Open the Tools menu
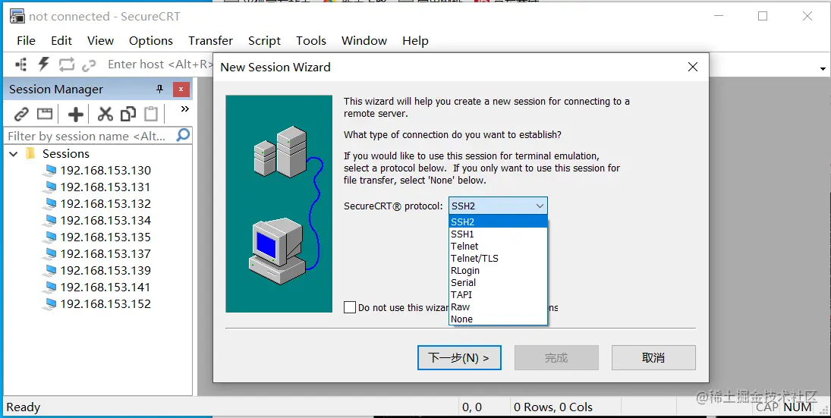 click(x=311, y=41)
